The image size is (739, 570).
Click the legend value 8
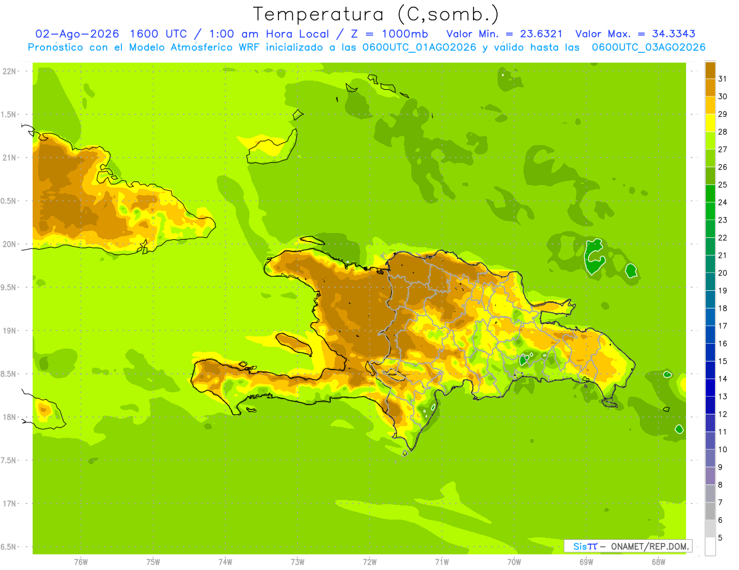[x=721, y=485]
